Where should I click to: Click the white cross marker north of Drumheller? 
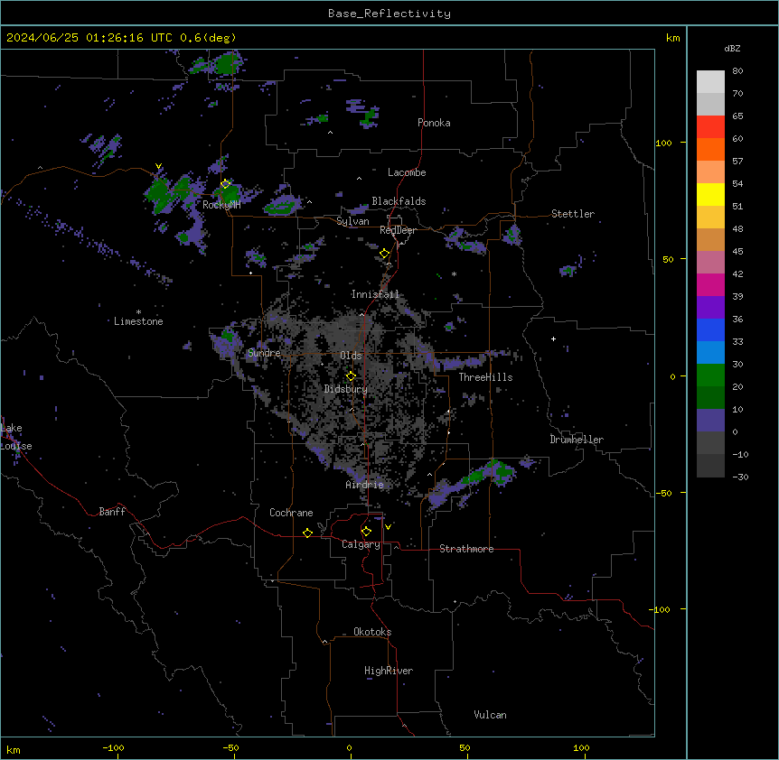click(553, 338)
